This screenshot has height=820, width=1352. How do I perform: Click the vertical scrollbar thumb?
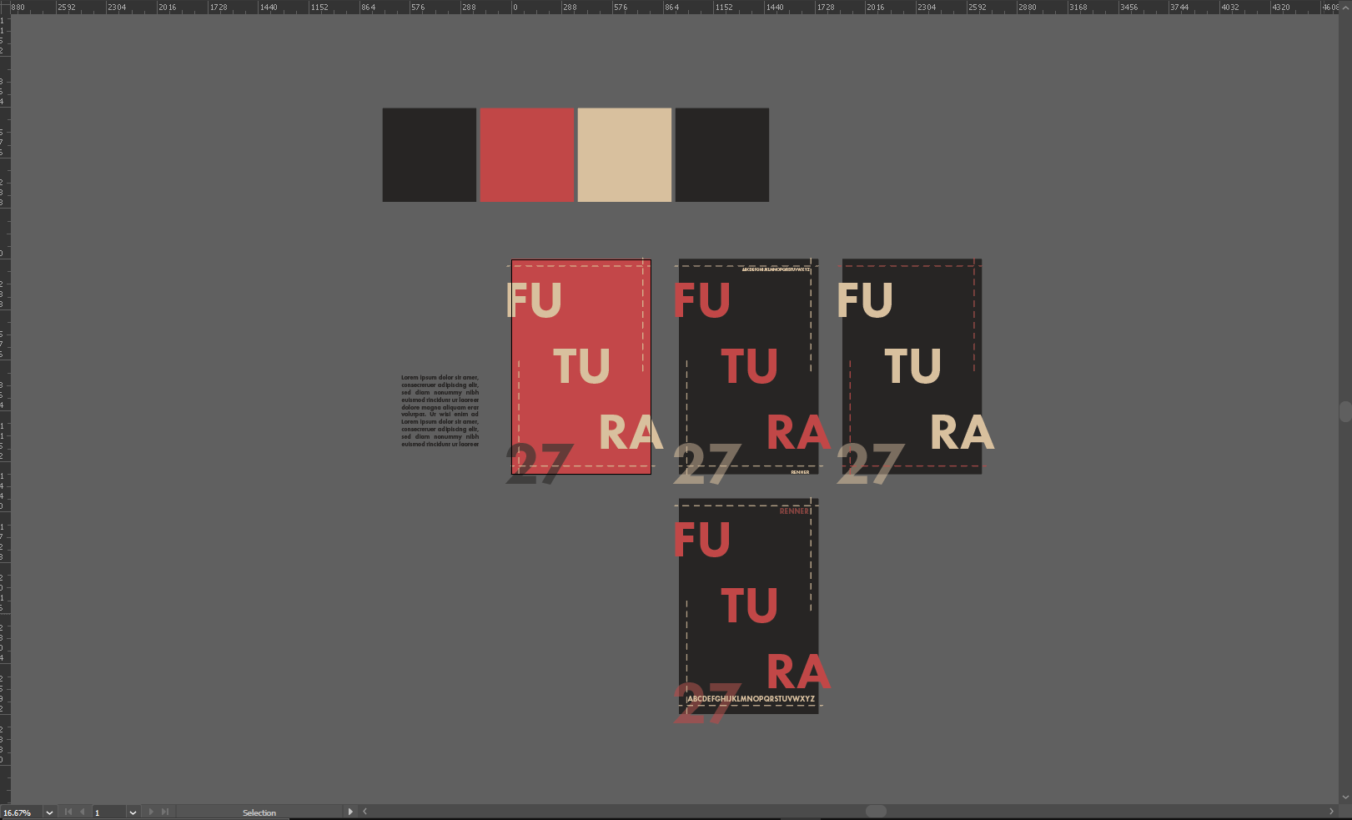point(1345,412)
